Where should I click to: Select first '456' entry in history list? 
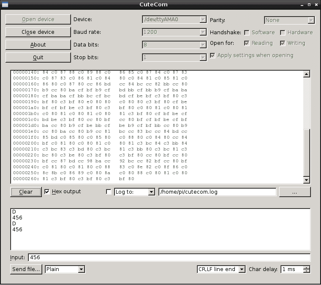tap(17, 218)
